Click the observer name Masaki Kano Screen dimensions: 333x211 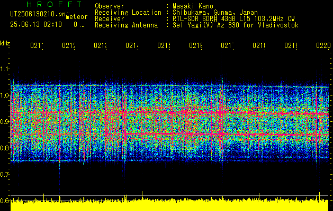(x=193, y=6)
